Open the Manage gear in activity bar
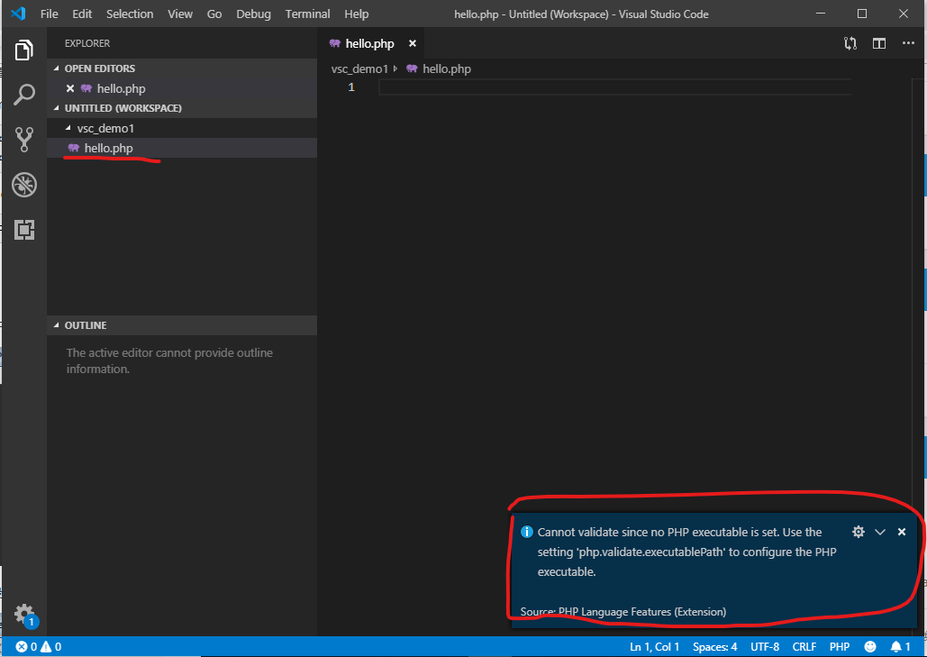Viewport: 927px width, 657px height. coord(25,615)
